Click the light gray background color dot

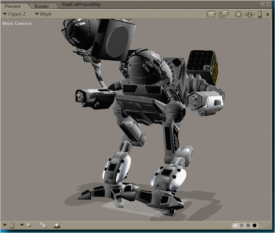pyautogui.click(x=242, y=225)
